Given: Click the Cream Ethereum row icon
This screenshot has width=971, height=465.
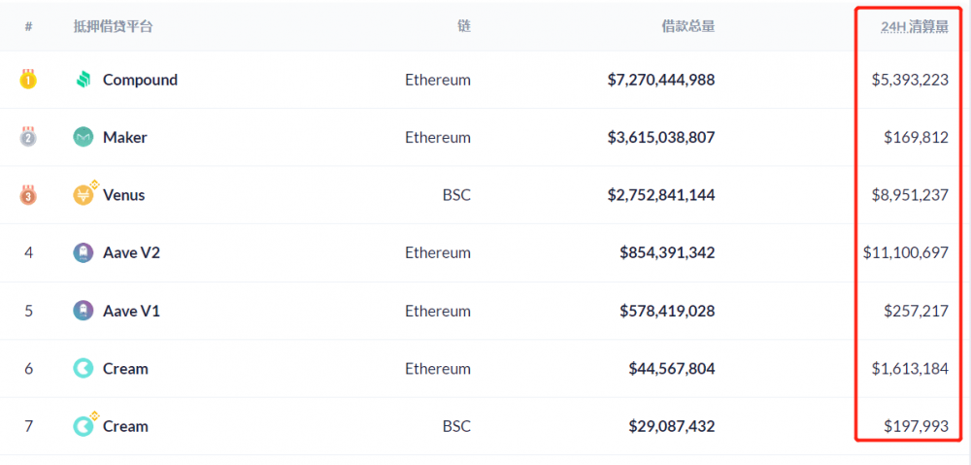Looking at the screenshot, I should click(x=84, y=368).
